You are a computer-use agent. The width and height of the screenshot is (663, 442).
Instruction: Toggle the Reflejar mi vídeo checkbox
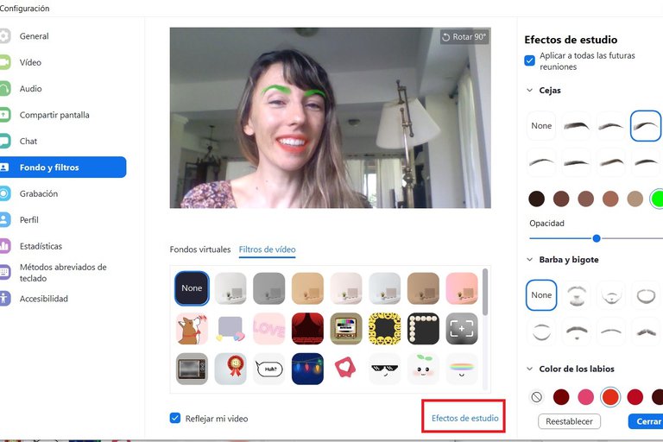(x=176, y=419)
